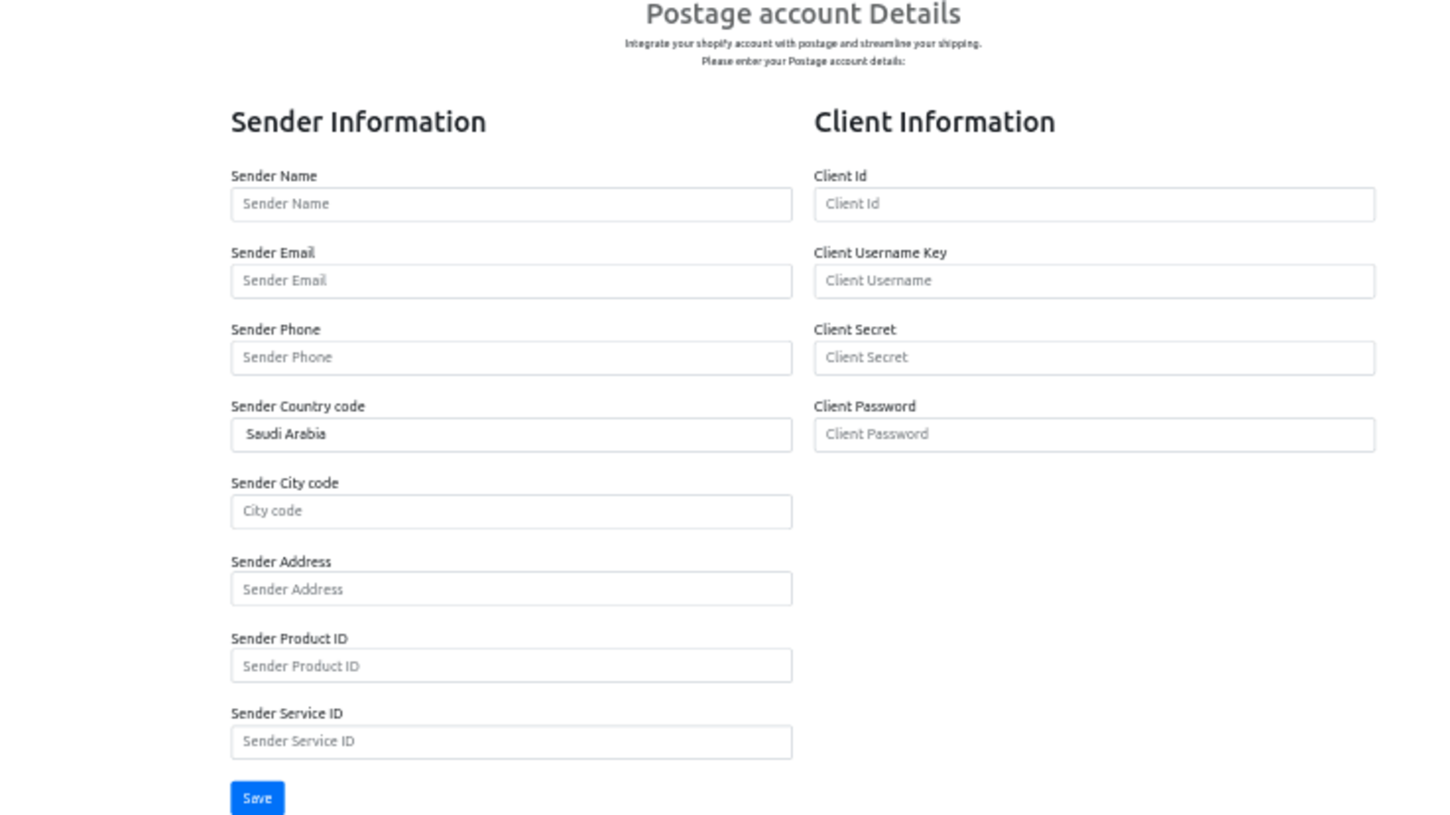Click the 'Integrate your shopify account' text

803,43
